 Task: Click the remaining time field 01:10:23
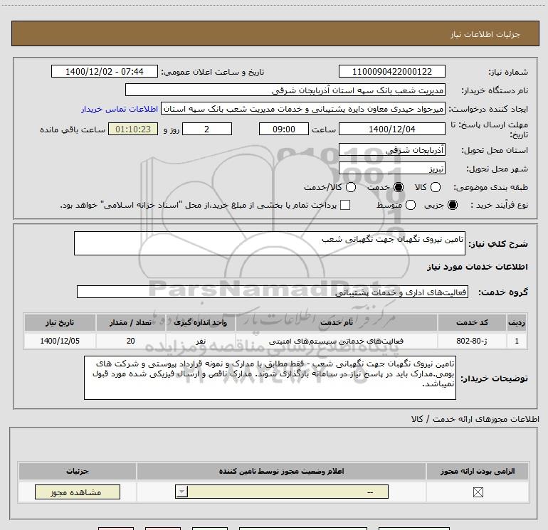coord(133,129)
